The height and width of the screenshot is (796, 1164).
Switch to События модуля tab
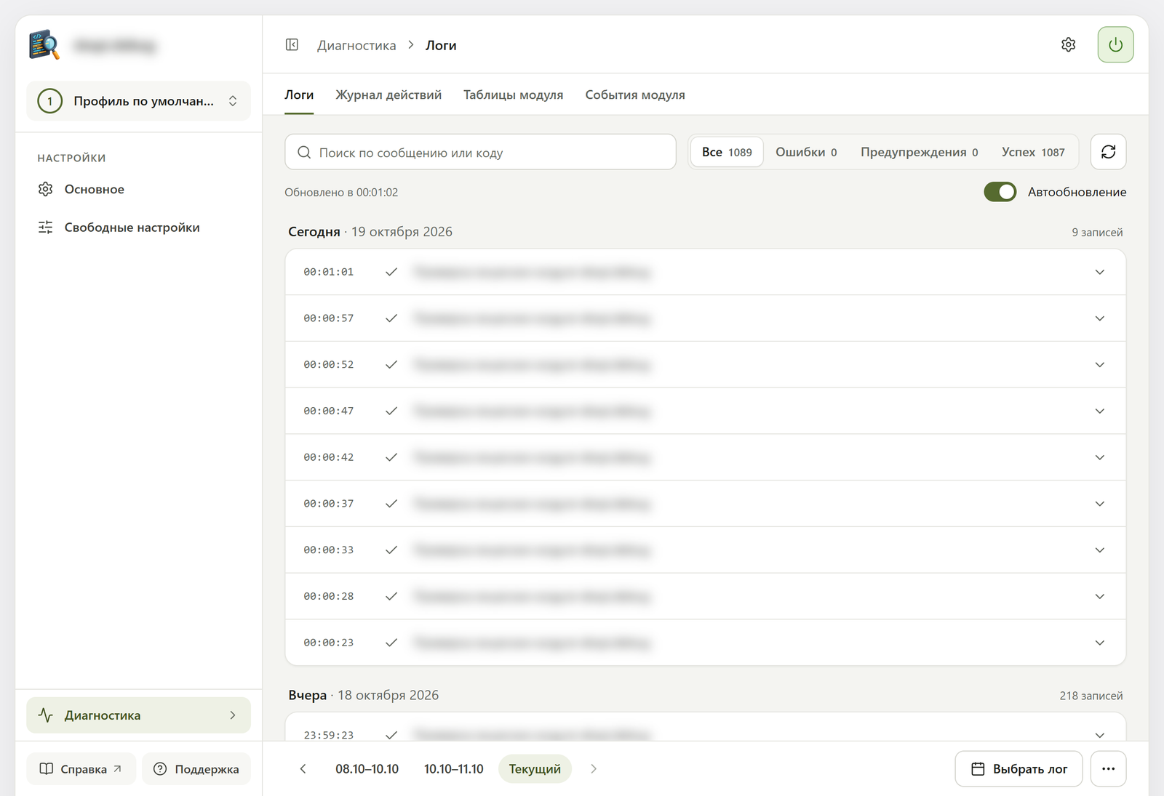point(635,95)
